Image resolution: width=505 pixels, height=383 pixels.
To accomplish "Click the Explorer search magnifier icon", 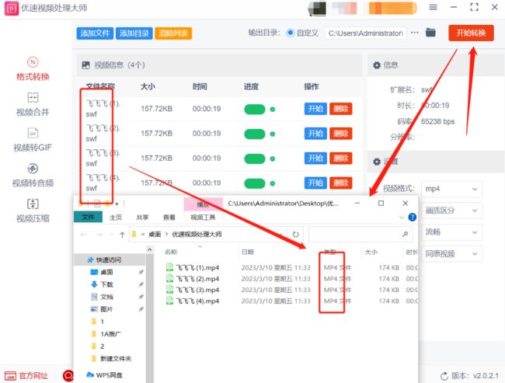I will pos(405,234).
